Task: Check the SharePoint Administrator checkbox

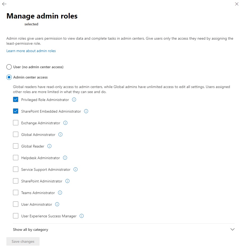Action: [x=16, y=181]
